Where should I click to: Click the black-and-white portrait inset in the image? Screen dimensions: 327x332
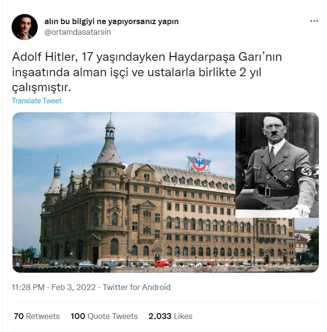(x=277, y=165)
